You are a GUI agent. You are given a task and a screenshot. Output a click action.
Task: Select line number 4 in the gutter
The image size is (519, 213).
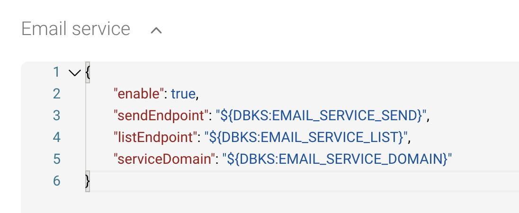tap(56, 137)
